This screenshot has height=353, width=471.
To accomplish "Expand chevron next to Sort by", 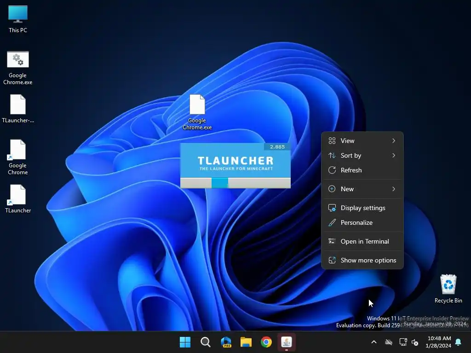I will click(394, 155).
